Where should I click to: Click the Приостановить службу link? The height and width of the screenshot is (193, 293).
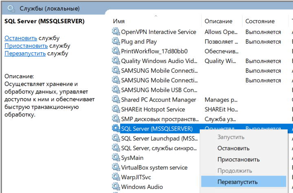coord(24,46)
